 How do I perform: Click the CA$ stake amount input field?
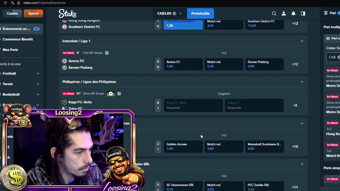(333, 57)
